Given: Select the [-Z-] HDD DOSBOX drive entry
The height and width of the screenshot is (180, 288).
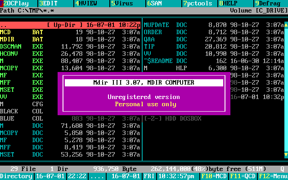Looking at the screenshot, I should pos(172,118).
